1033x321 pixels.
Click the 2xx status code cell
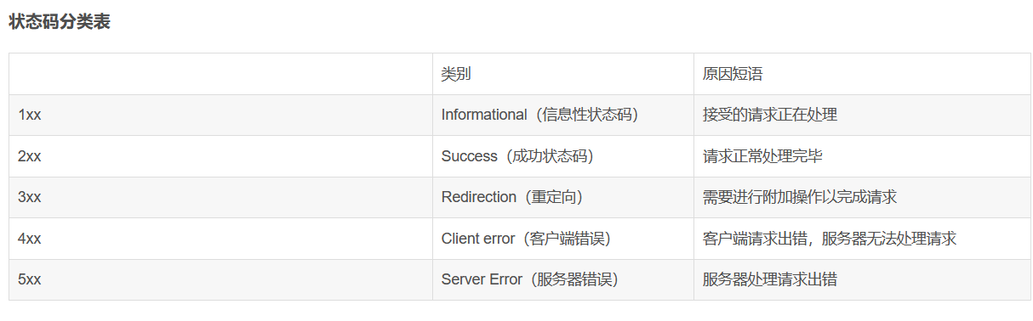[220, 156]
